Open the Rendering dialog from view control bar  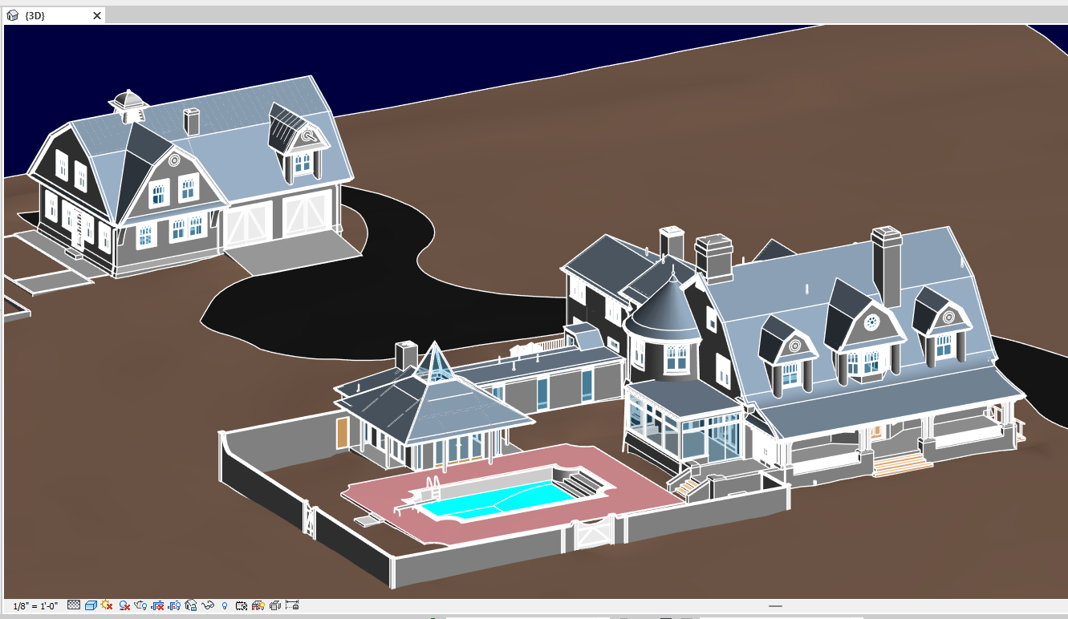(x=140, y=606)
